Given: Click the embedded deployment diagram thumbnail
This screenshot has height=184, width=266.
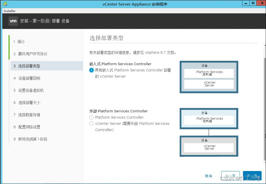Looking at the screenshot, I should point(209,77).
